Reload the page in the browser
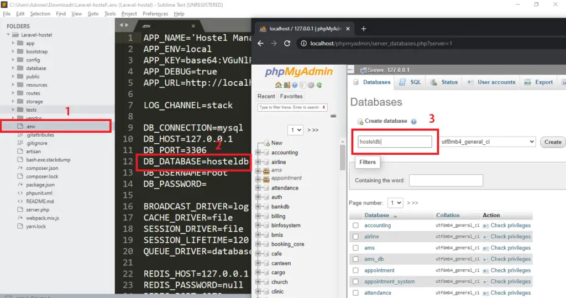Screen dimensions: 566x298 coord(287,43)
